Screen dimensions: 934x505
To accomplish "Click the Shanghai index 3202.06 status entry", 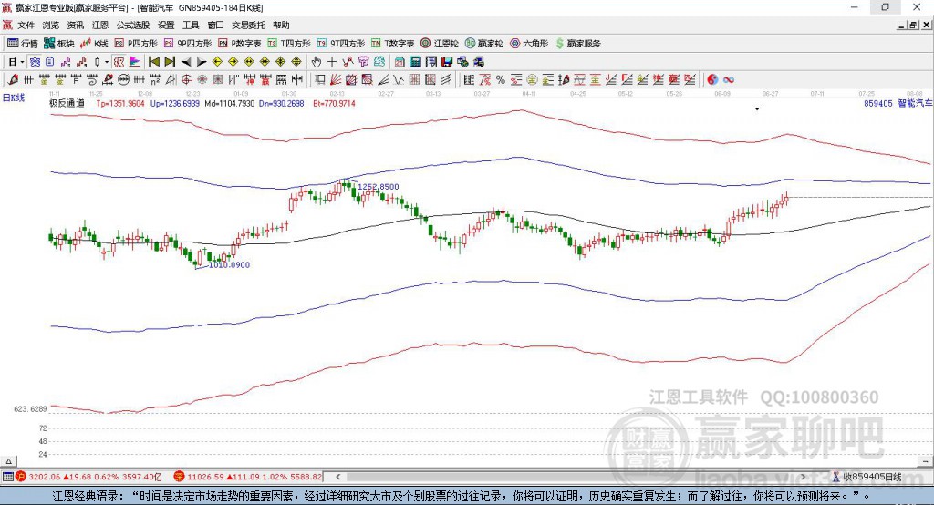I will coord(88,477).
